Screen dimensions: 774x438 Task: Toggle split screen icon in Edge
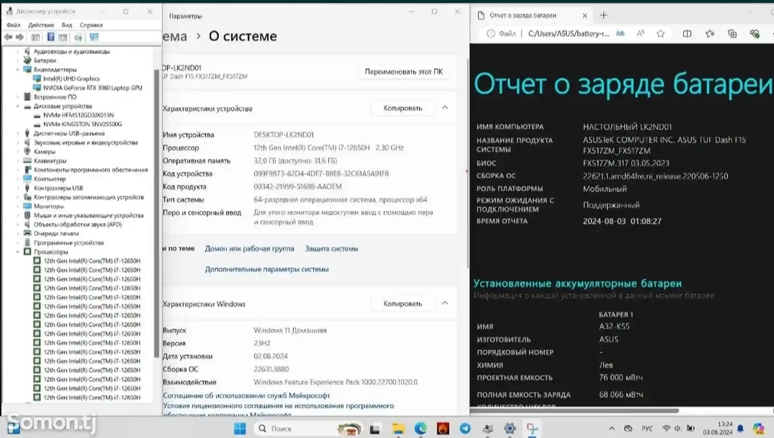(x=687, y=33)
